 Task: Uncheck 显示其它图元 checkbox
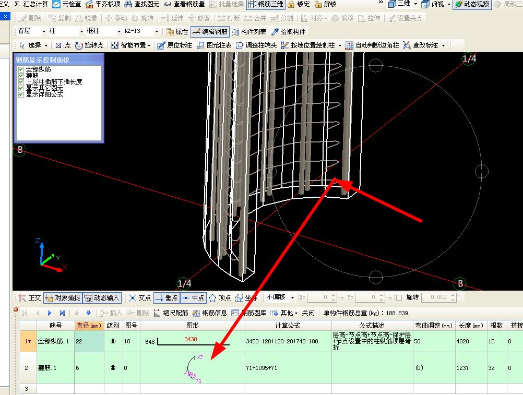[21, 88]
